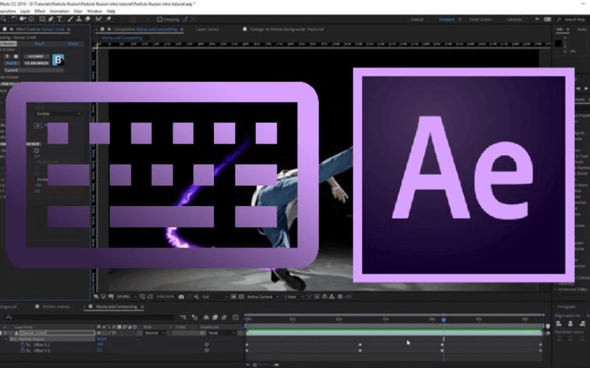Screen dimensions: 590x368
Task: Open the Layer menu
Action: coord(26,12)
